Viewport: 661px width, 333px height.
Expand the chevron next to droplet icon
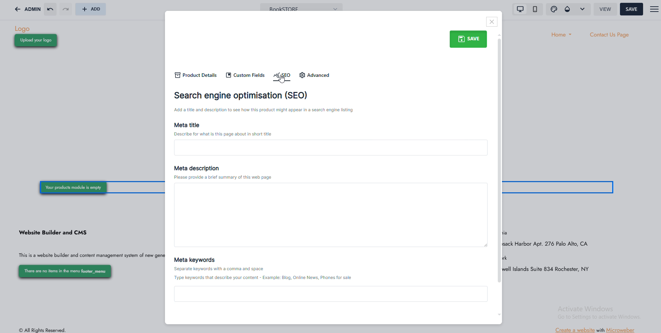pos(582,9)
